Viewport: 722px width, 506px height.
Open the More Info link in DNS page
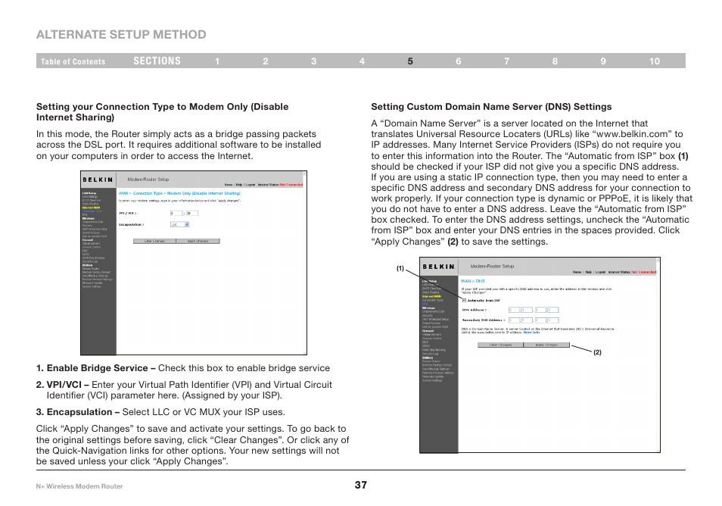pos(531,333)
